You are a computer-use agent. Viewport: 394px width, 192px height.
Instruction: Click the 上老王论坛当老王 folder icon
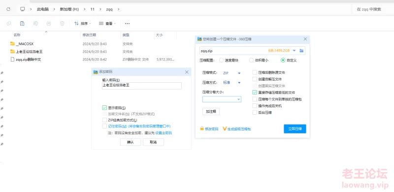13,52
